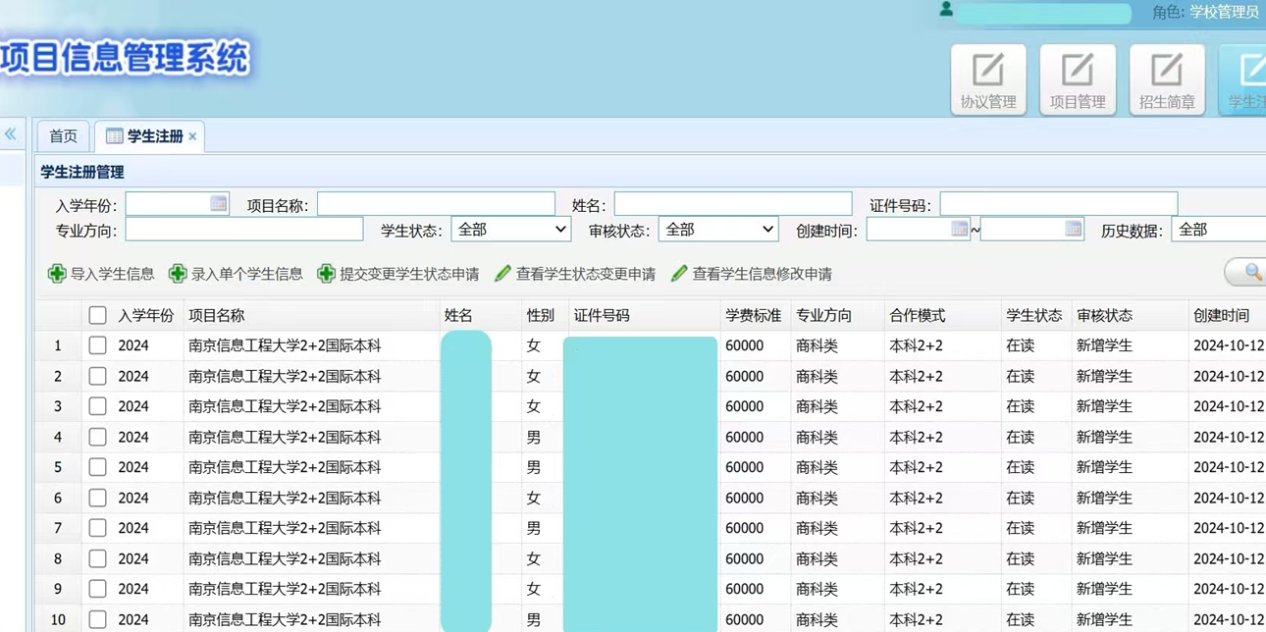This screenshot has width=1266, height=632.
Task: Open the 创建时间 end date calendar icon
Action: pyautogui.click(x=1073, y=230)
